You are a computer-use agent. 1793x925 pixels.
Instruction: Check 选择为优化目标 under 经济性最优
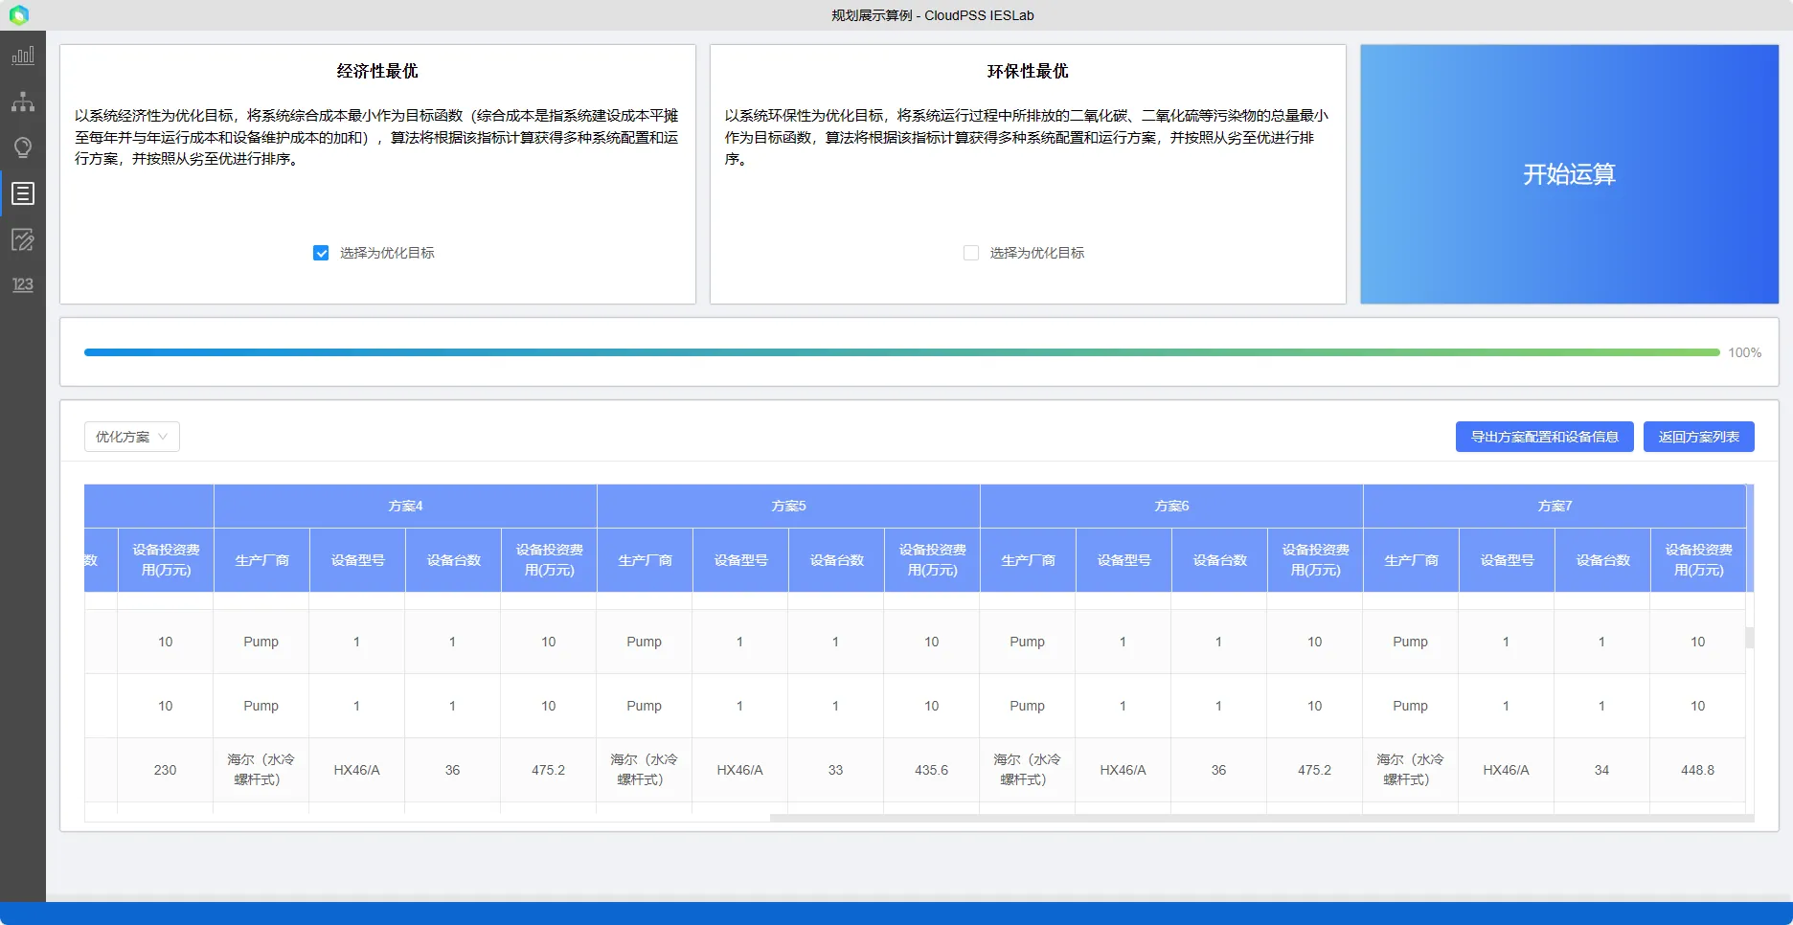coord(321,253)
